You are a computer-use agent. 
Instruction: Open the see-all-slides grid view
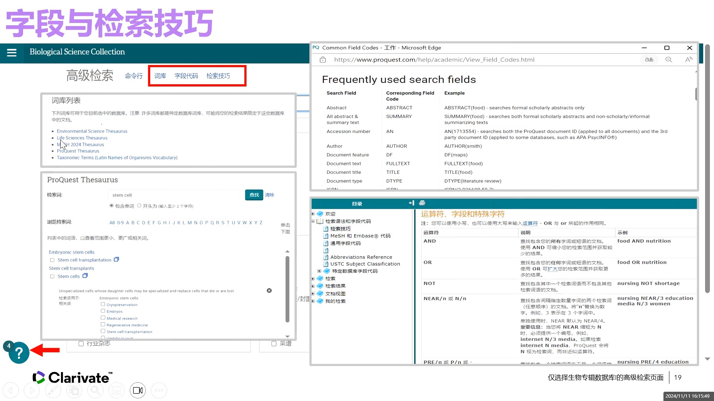[74, 390]
